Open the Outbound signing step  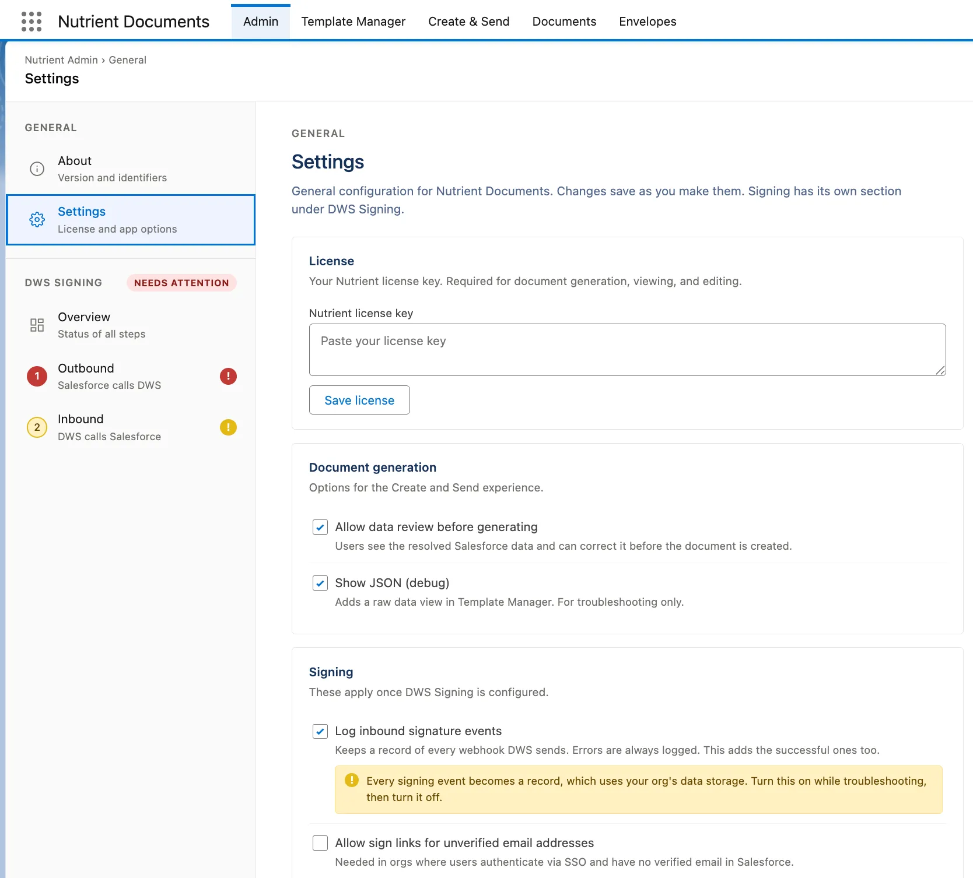[x=131, y=376]
